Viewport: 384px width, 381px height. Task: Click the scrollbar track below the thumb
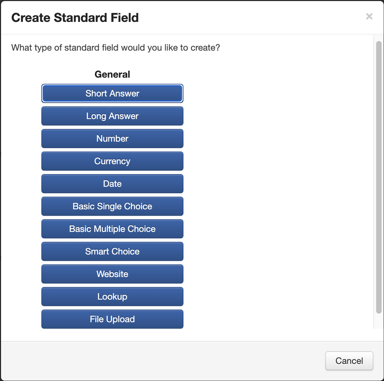click(x=379, y=321)
